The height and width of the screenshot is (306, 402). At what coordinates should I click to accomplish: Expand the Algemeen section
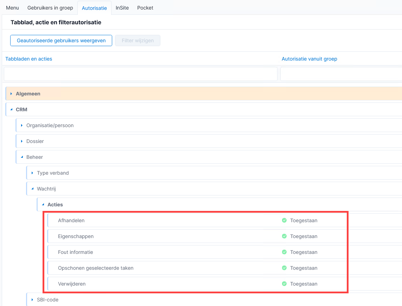(11, 94)
